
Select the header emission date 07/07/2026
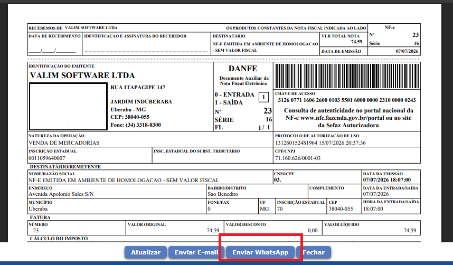coord(407,51)
